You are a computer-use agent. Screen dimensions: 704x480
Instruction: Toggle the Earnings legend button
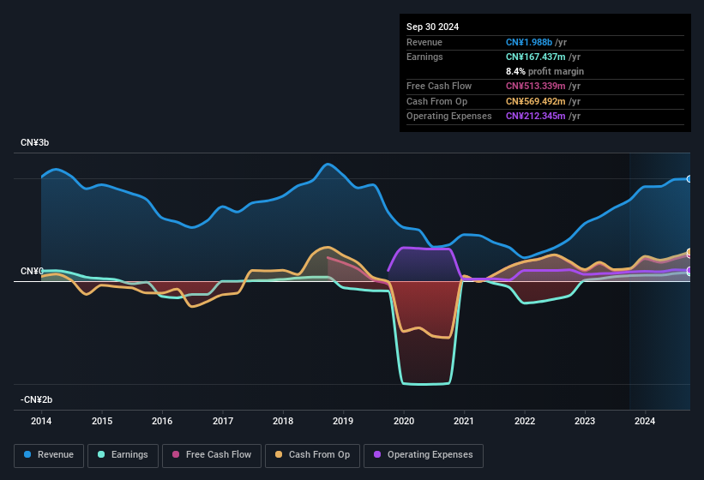tap(123, 455)
